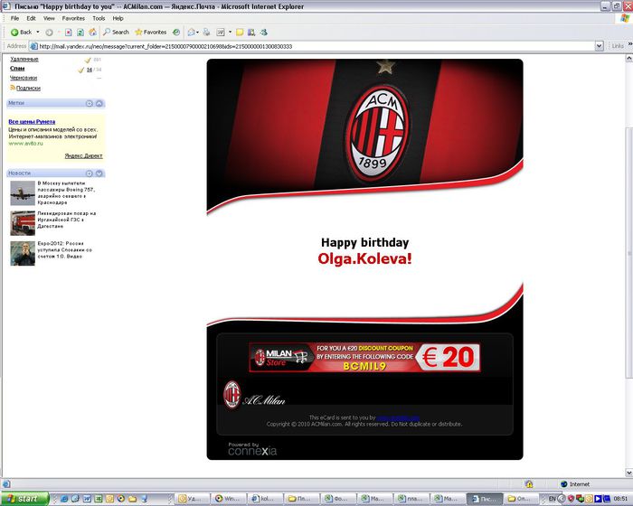Open the Favorites menu
The height and width of the screenshot is (506, 633).
[x=73, y=19]
